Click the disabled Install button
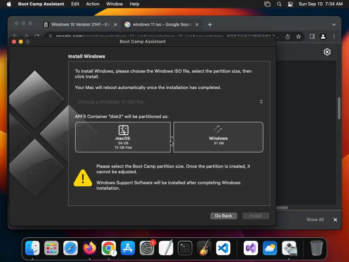This screenshot has height=262, width=349. tap(256, 216)
